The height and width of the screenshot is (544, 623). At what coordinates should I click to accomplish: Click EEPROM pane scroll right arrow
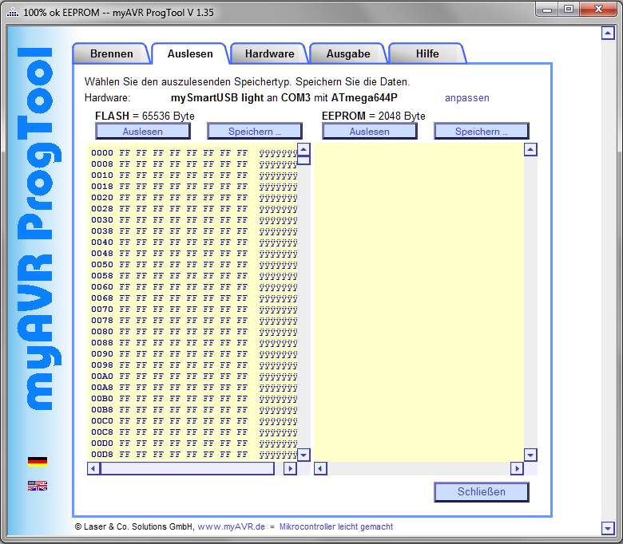click(x=517, y=468)
